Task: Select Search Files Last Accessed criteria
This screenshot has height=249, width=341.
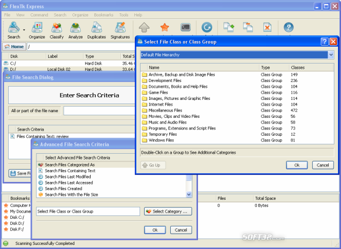Action: pos(111,183)
